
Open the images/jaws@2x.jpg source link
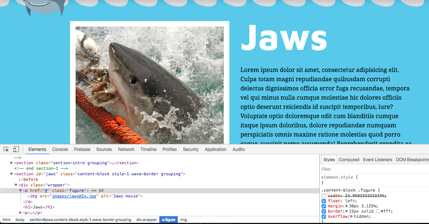74,196
